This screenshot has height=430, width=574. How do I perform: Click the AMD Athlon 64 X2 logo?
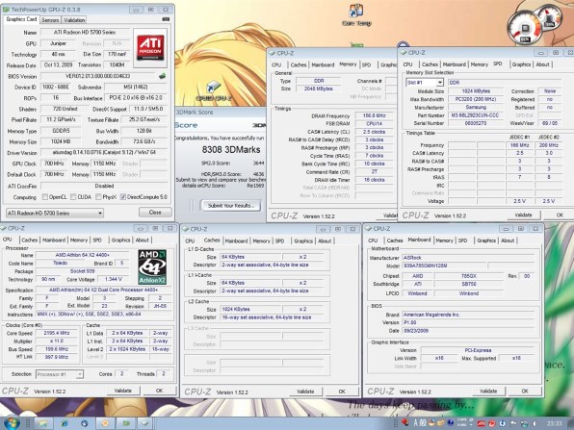tap(152, 266)
